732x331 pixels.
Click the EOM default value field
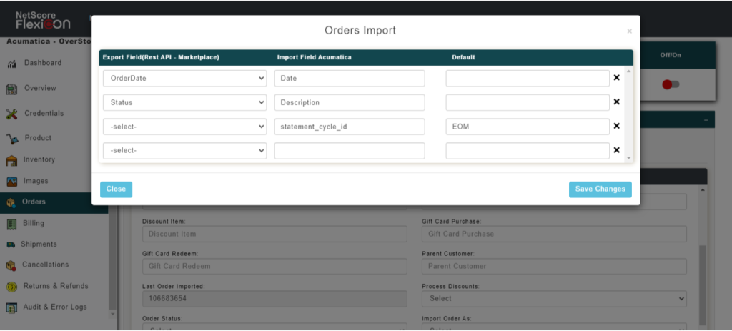(x=528, y=127)
